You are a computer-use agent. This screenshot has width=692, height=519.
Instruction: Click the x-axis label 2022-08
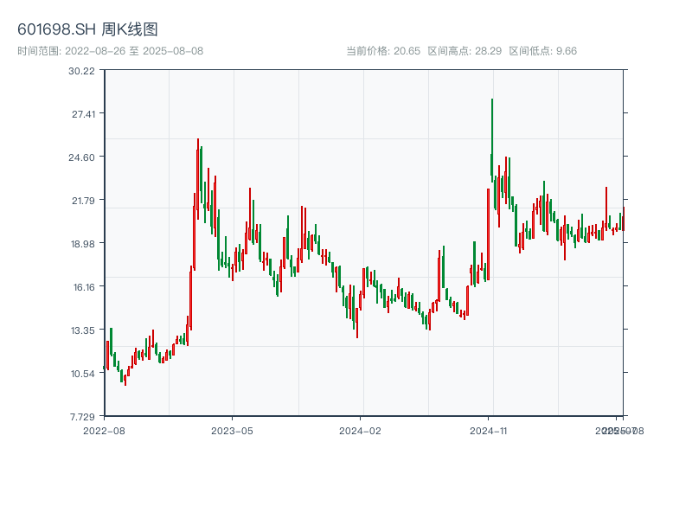[x=104, y=431]
